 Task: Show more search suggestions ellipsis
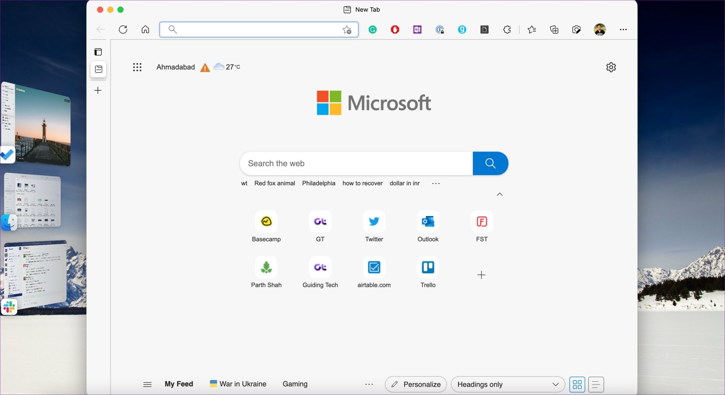[x=436, y=183]
